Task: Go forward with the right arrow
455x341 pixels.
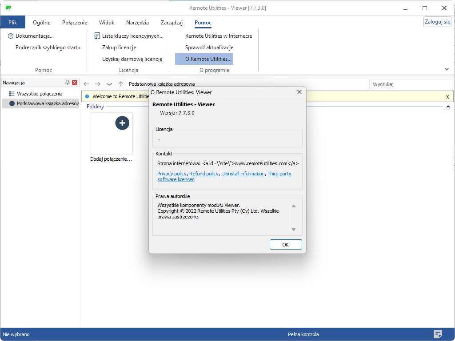Action: (x=98, y=84)
